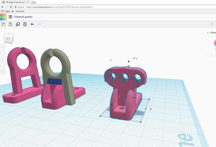Click the Copy icon in the toolbar
Viewport: 216px width, 147px height.
pos(4,24)
